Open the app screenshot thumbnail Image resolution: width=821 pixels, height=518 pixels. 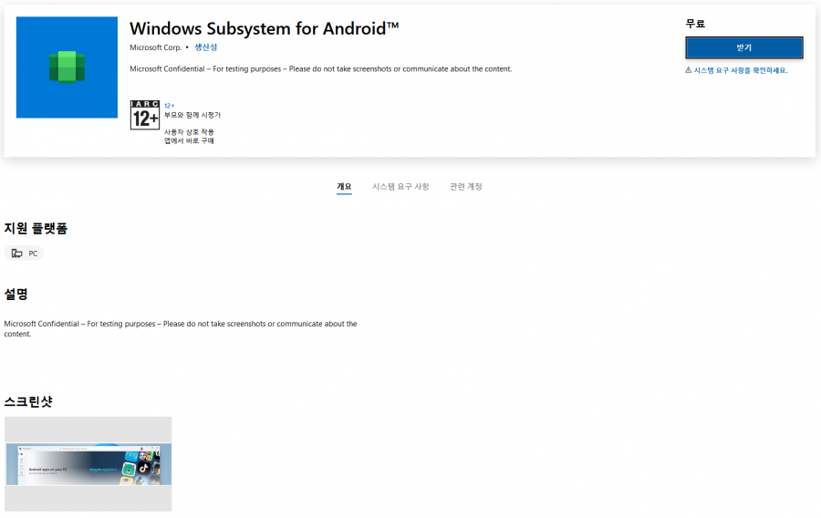click(x=88, y=464)
